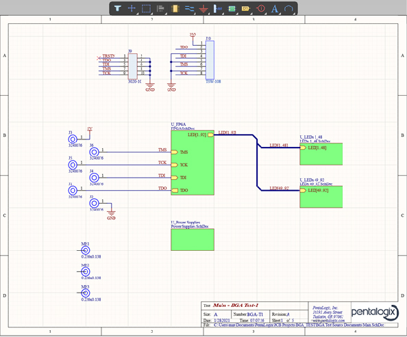This screenshot has width=407, height=337.
Task: Select connector J4 circle symbol
Action: (x=95, y=178)
